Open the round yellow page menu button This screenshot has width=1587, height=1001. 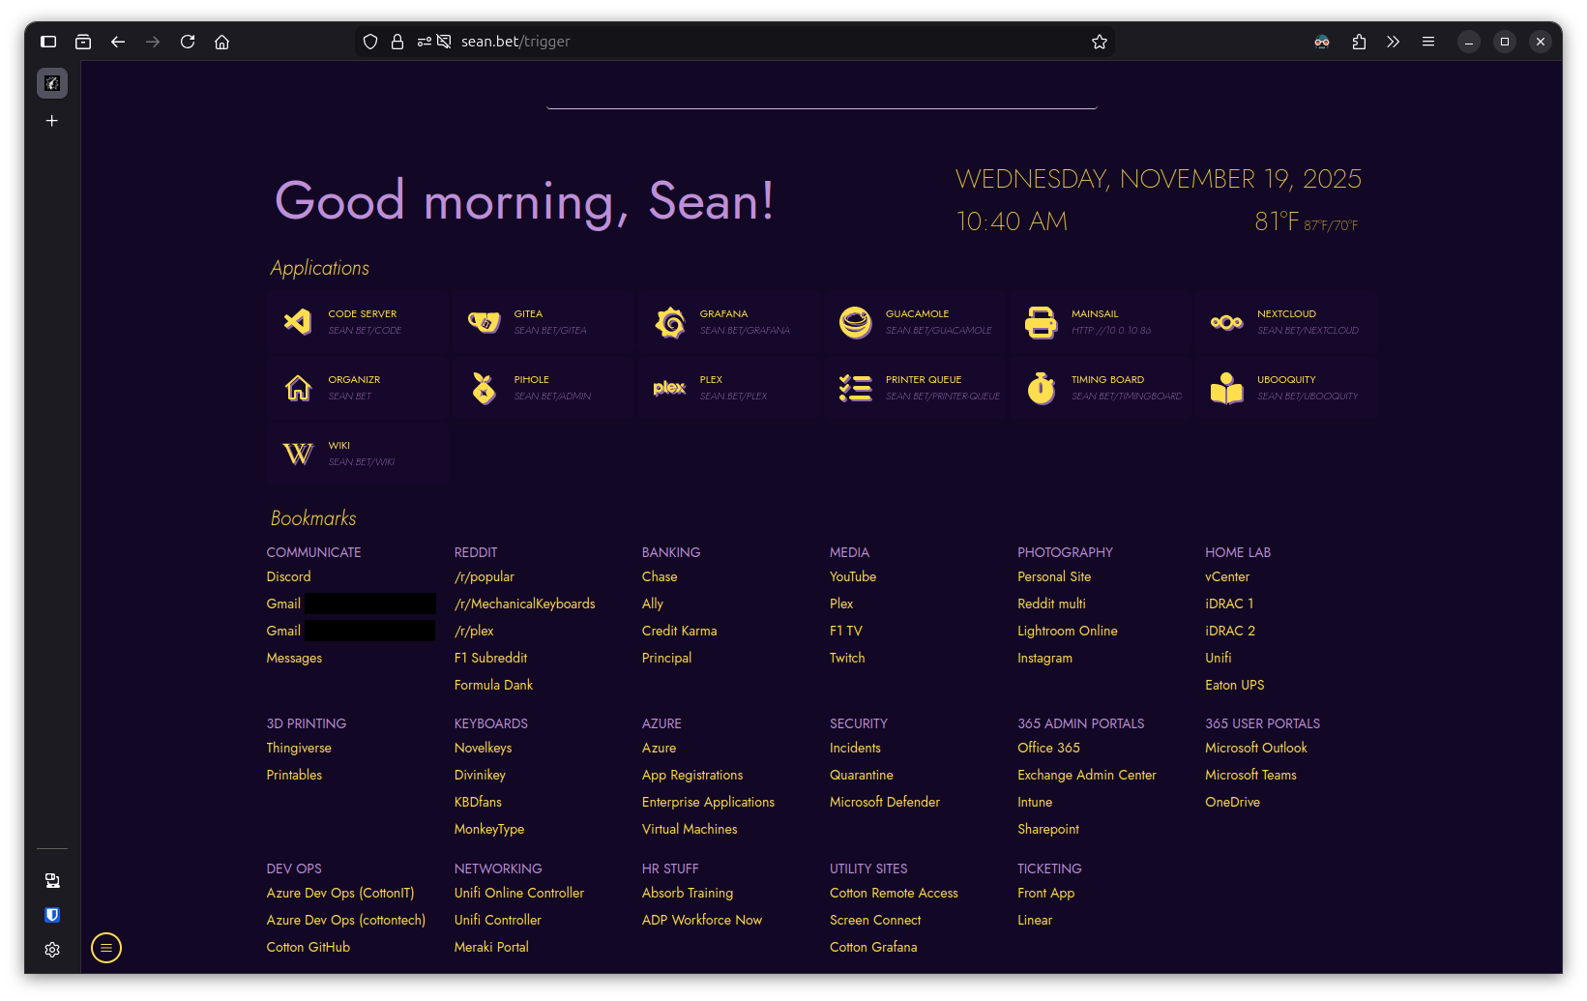coord(106,948)
